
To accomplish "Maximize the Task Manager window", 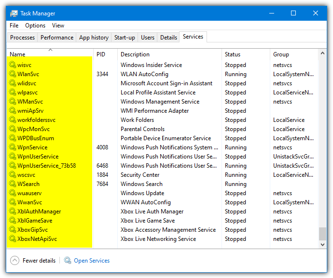I will (293, 13).
